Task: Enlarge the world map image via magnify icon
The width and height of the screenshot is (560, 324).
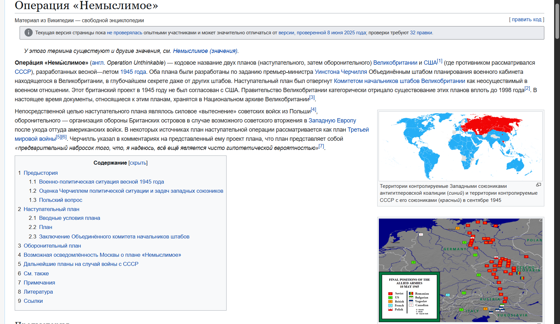Action: pyautogui.click(x=538, y=185)
